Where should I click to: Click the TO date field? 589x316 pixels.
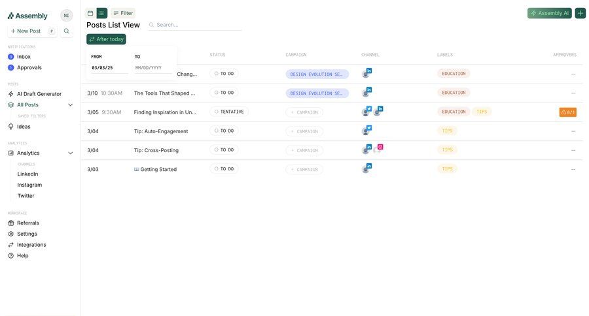pyautogui.click(x=153, y=68)
